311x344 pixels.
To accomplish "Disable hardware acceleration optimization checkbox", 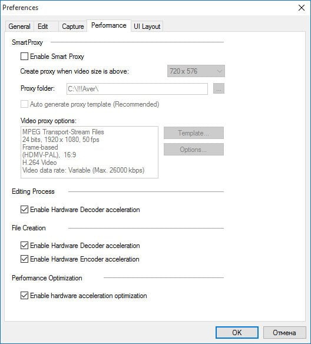I will pyautogui.click(x=24, y=296).
